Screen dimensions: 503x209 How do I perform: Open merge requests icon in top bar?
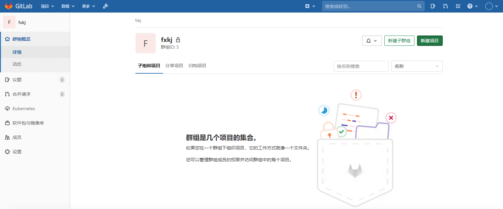point(445,6)
